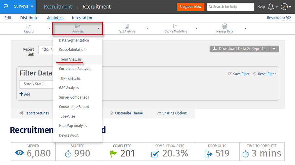Expand the Survey Status filter dropdown
Image resolution: width=295 pixels, height=165 pixels.
36,84
